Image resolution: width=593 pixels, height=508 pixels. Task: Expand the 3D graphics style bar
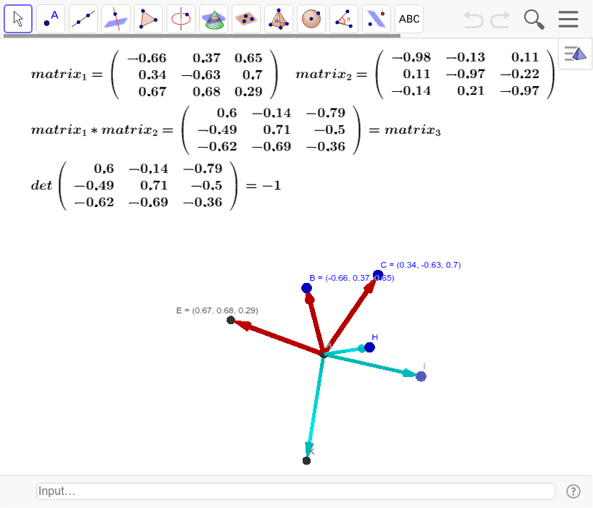click(576, 54)
